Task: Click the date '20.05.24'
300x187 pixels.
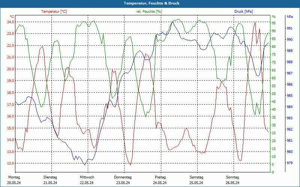Action: 14,183
